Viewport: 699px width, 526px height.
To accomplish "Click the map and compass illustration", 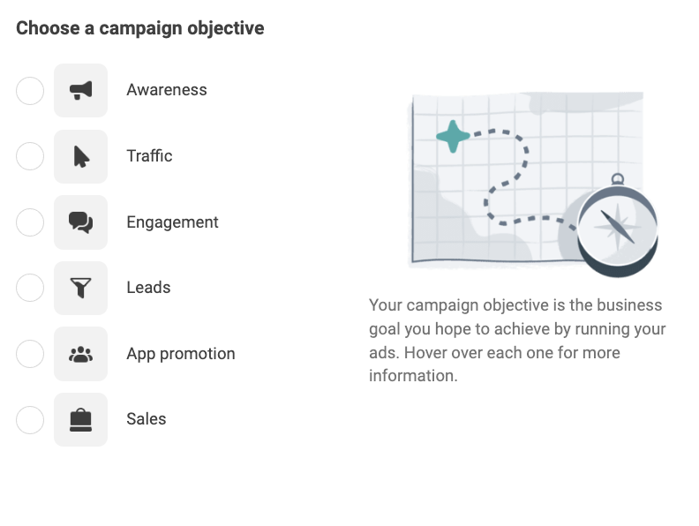I will tap(533, 184).
